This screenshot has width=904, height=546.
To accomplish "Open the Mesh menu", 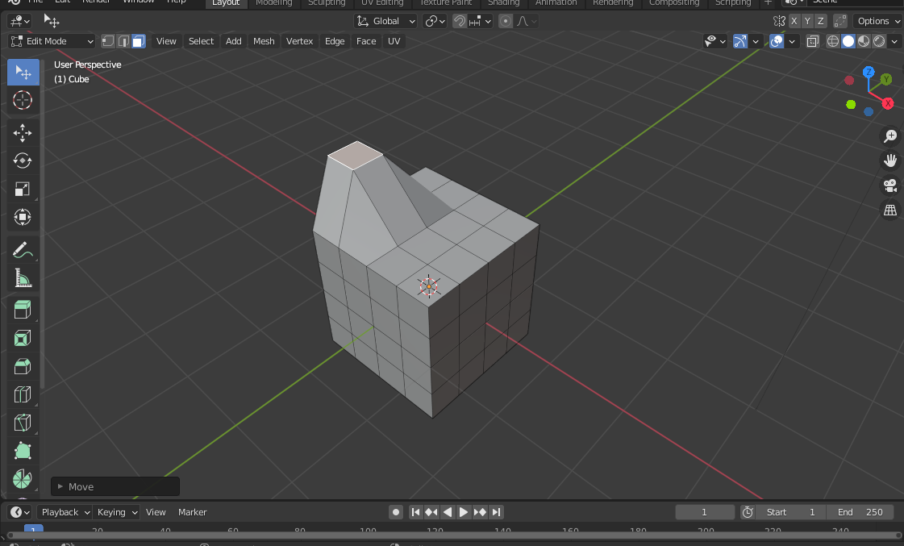I will [264, 41].
